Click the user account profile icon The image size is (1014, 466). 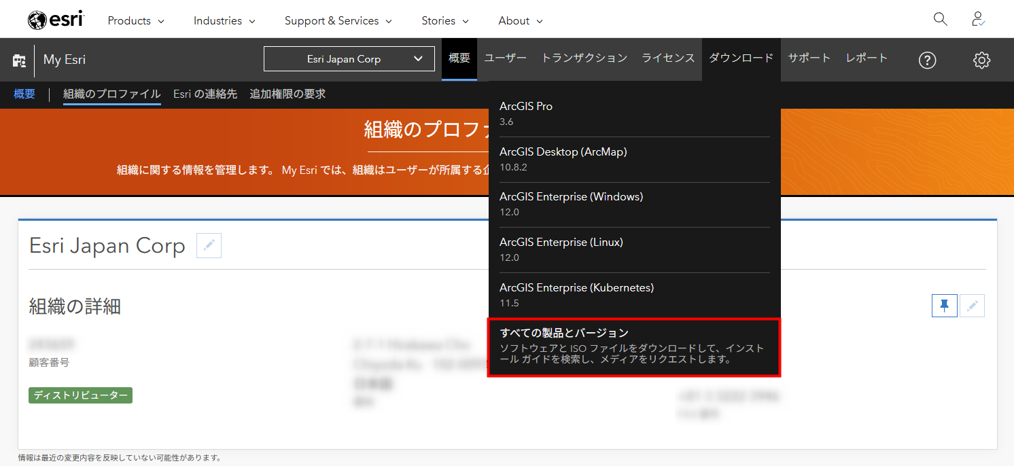point(978,20)
